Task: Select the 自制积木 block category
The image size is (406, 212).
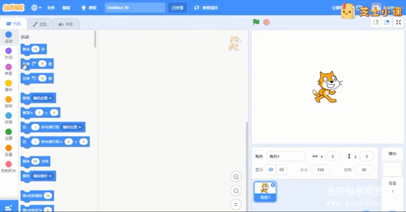Action: (x=9, y=167)
